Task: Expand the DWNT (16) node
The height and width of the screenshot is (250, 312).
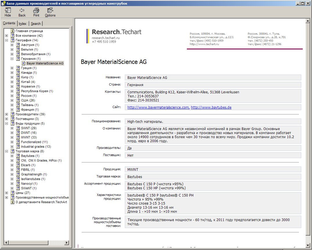Action: [12, 133]
